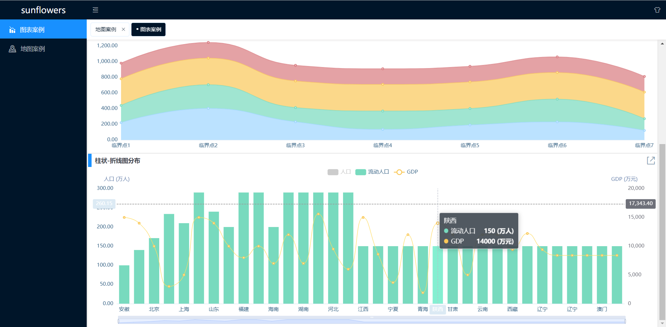Click the 北京 x-axis label
Viewport: 666px width, 327px height.
(x=154, y=309)
